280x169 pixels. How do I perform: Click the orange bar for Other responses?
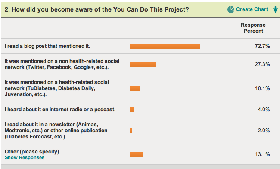point(136,154)
